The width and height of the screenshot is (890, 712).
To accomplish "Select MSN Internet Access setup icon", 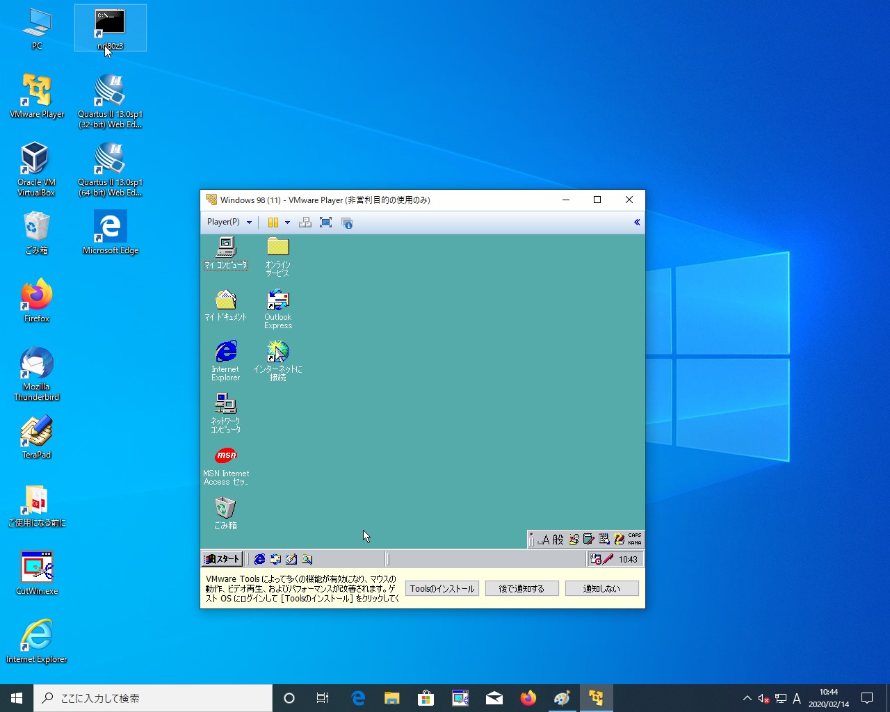I will (225, 466).
